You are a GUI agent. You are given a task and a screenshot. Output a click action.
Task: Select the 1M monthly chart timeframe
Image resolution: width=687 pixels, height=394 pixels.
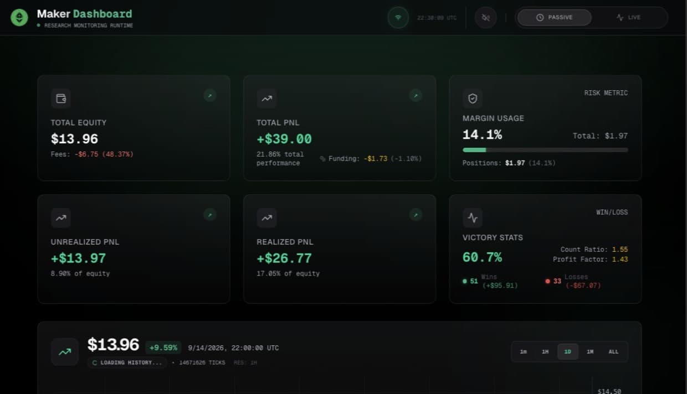tap(590, 352)
